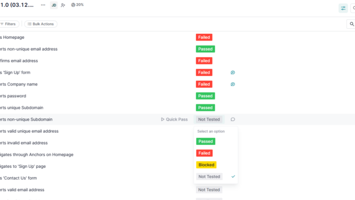Click Quick Pass on non-unique Subdomain row
Viewport: 355px width, 200px height.
click(174, 119)
